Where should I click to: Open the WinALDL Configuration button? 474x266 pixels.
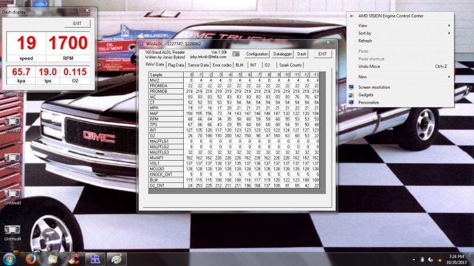257,54
